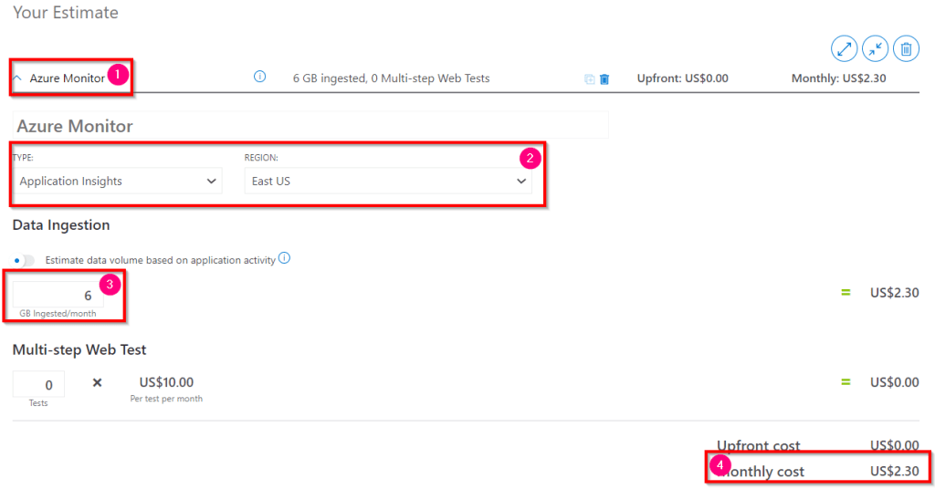
Task: Click the collapse all services icon
Action: (875, 48)
